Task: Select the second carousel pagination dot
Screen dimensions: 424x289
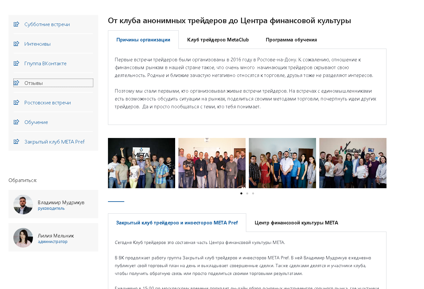Action: [247, 193]
